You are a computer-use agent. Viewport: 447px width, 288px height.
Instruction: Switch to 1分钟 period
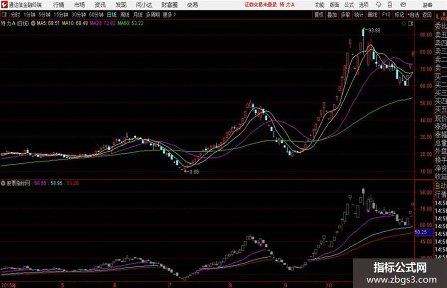click(x=29, y=15)
